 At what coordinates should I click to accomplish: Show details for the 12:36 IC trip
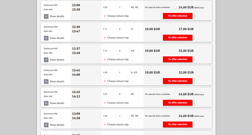pyautogui.click(x=46, y=38)
